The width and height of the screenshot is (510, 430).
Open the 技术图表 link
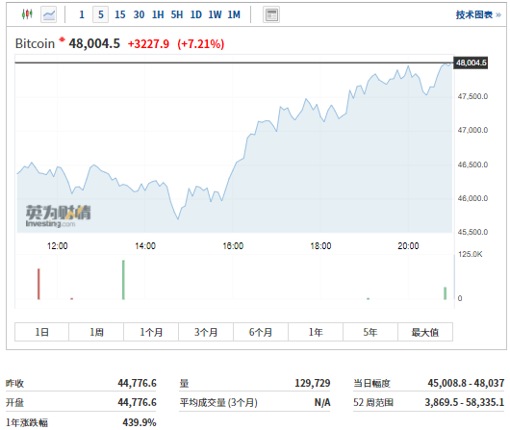pos(478,14)
